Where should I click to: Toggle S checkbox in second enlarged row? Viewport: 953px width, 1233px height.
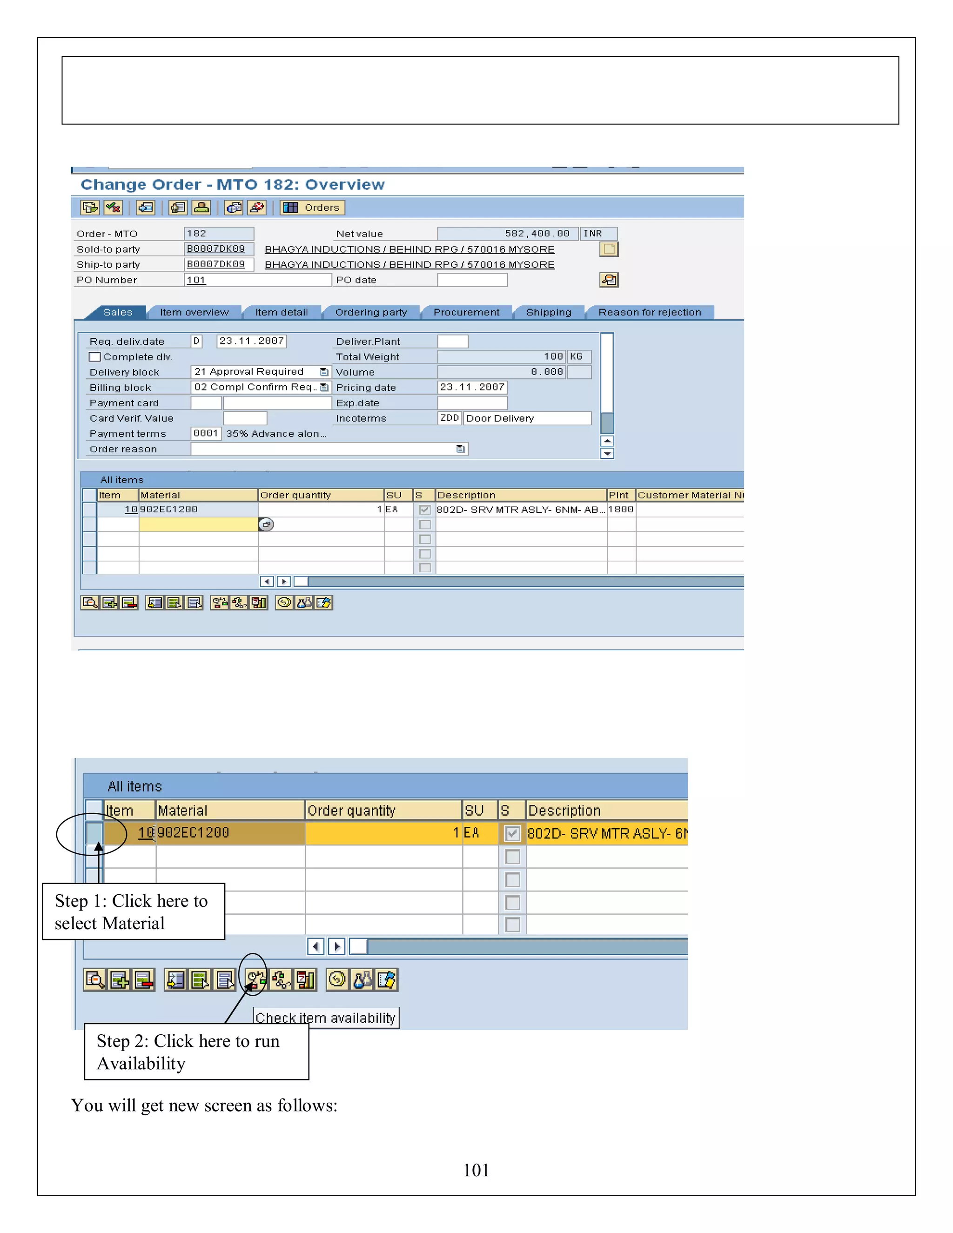coord(512,857)
